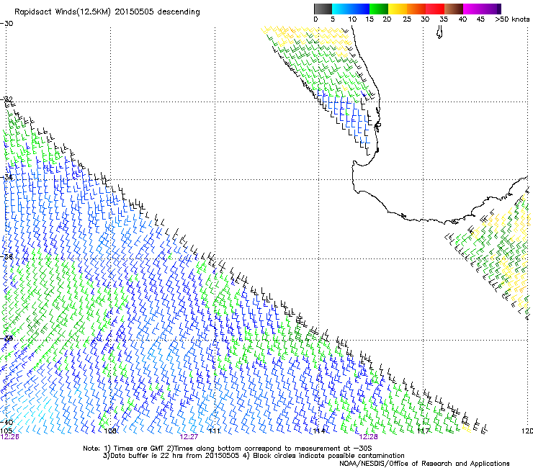Viewport: 533px width, 468px height.
Task: Click the purple '12:27' time label
Action: click(x=189, y=437)
